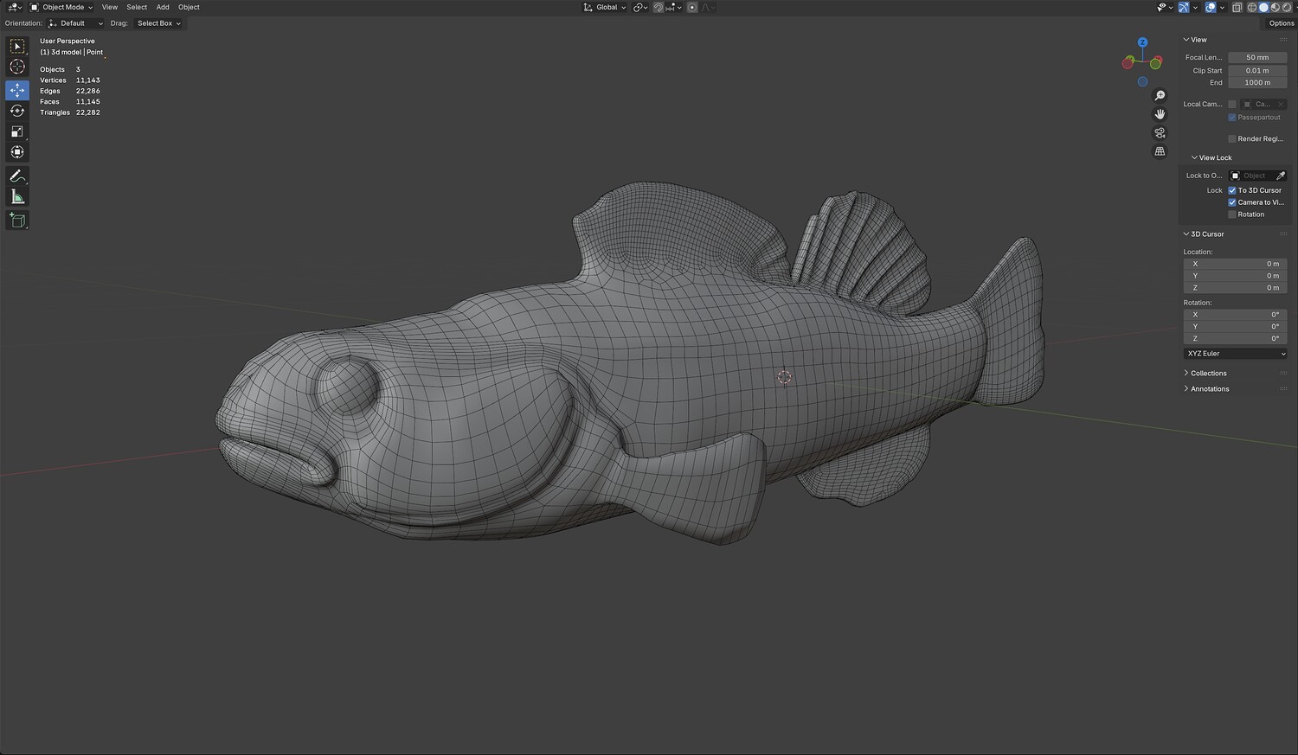1298x755 pixels.
Task: Open the Orientation Default dropdown
Action: pos(76,23)
